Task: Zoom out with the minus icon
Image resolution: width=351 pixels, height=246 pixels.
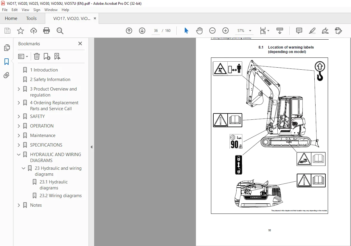Action: coord(212,31)
